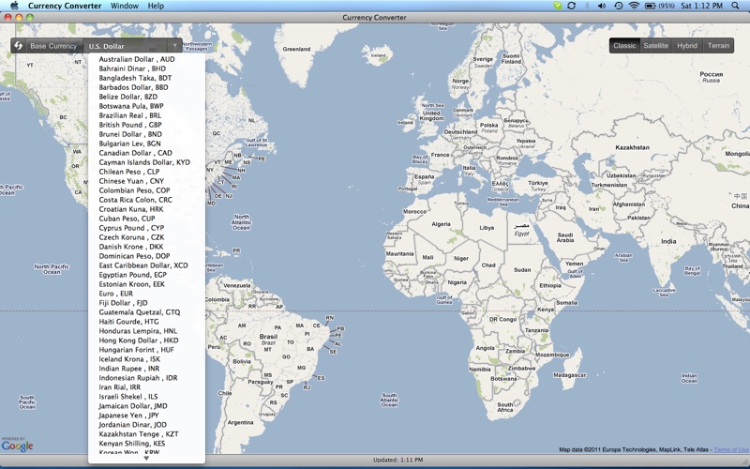
Task: Open the Help menu
Action: click(x=156, y=6)
